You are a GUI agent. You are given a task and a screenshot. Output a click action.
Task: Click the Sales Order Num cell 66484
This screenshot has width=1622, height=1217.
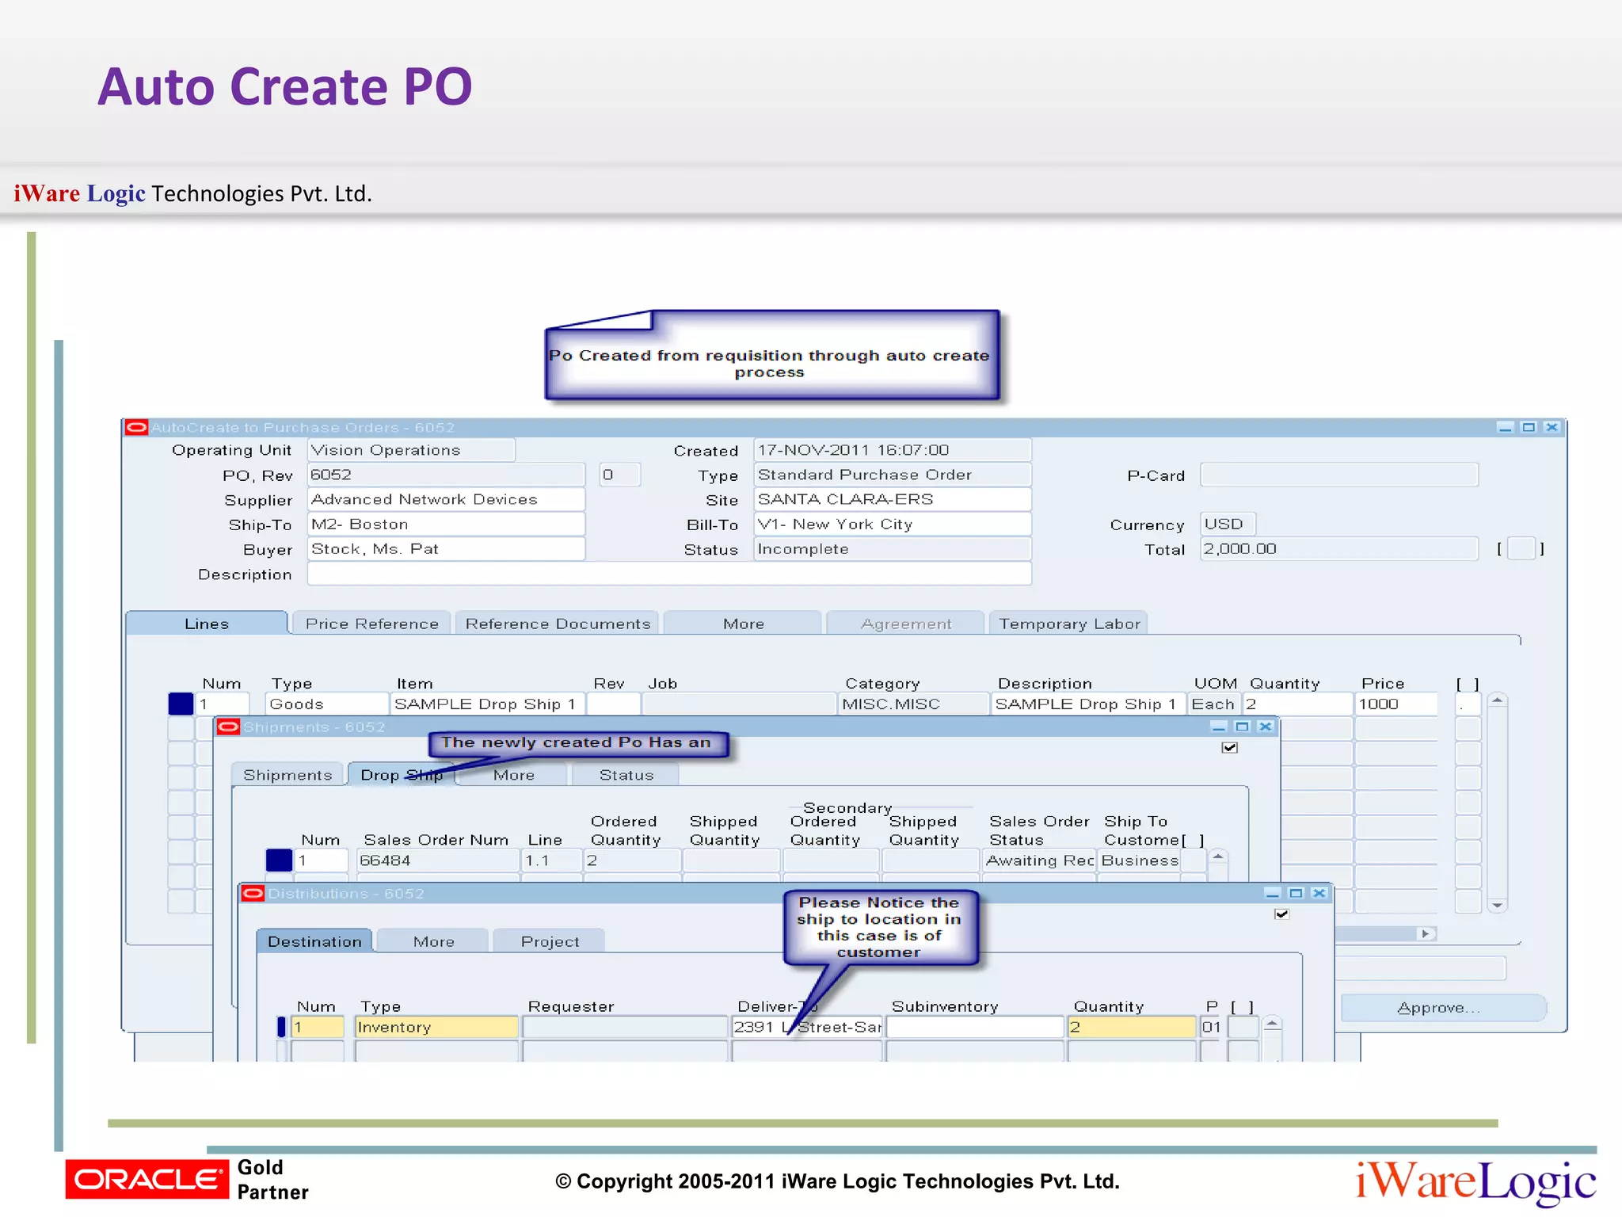pos(438,860)
